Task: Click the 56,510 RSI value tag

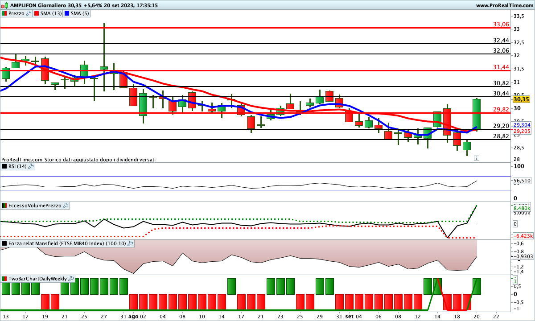Action: point(522,181)
